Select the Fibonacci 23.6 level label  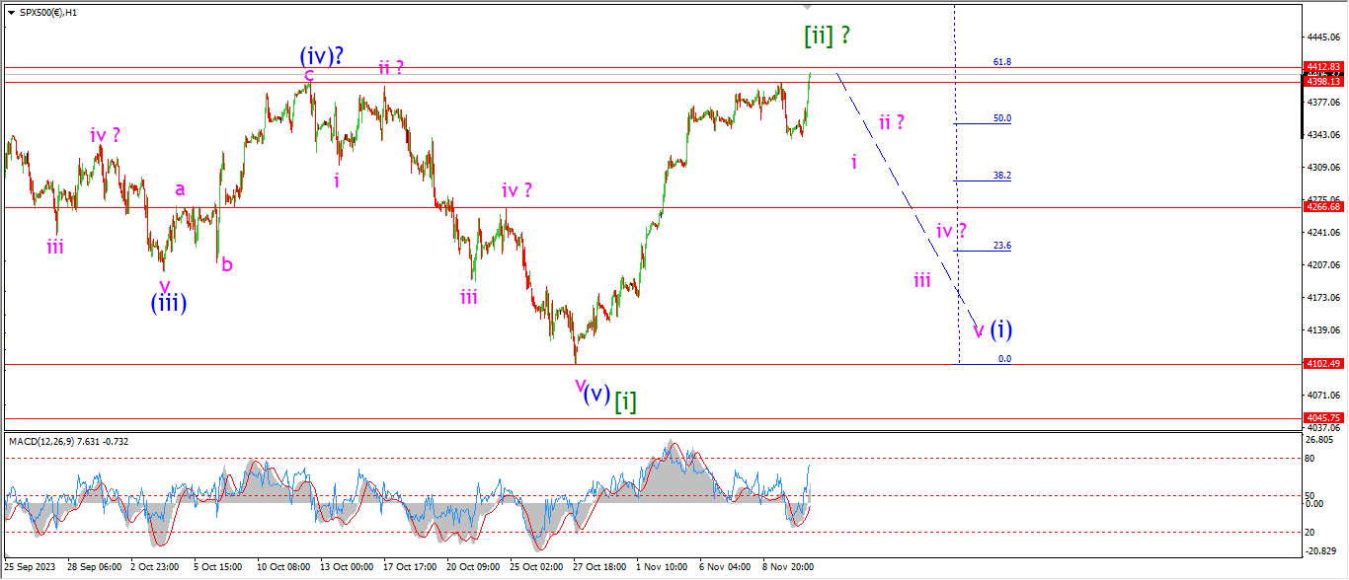(x=1001, y=246)
